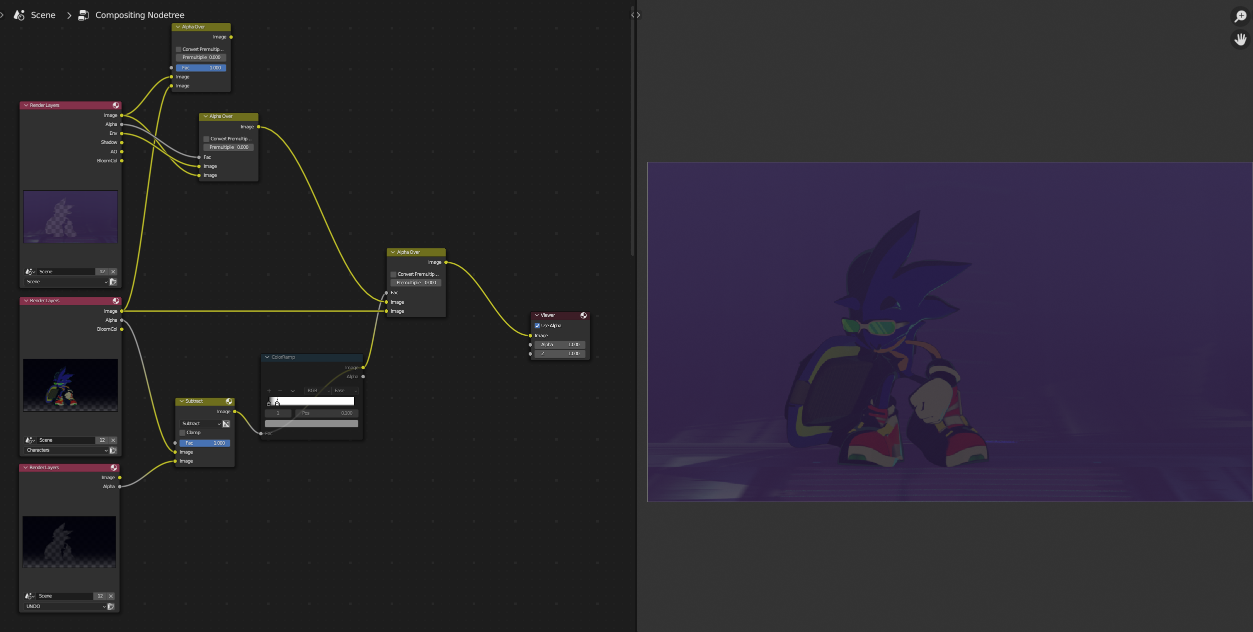This screenshot has height=632, width=1253.
Task: Collapse the Alpha Over node feeding the Viewer
Action: click(x=393, y=252)
